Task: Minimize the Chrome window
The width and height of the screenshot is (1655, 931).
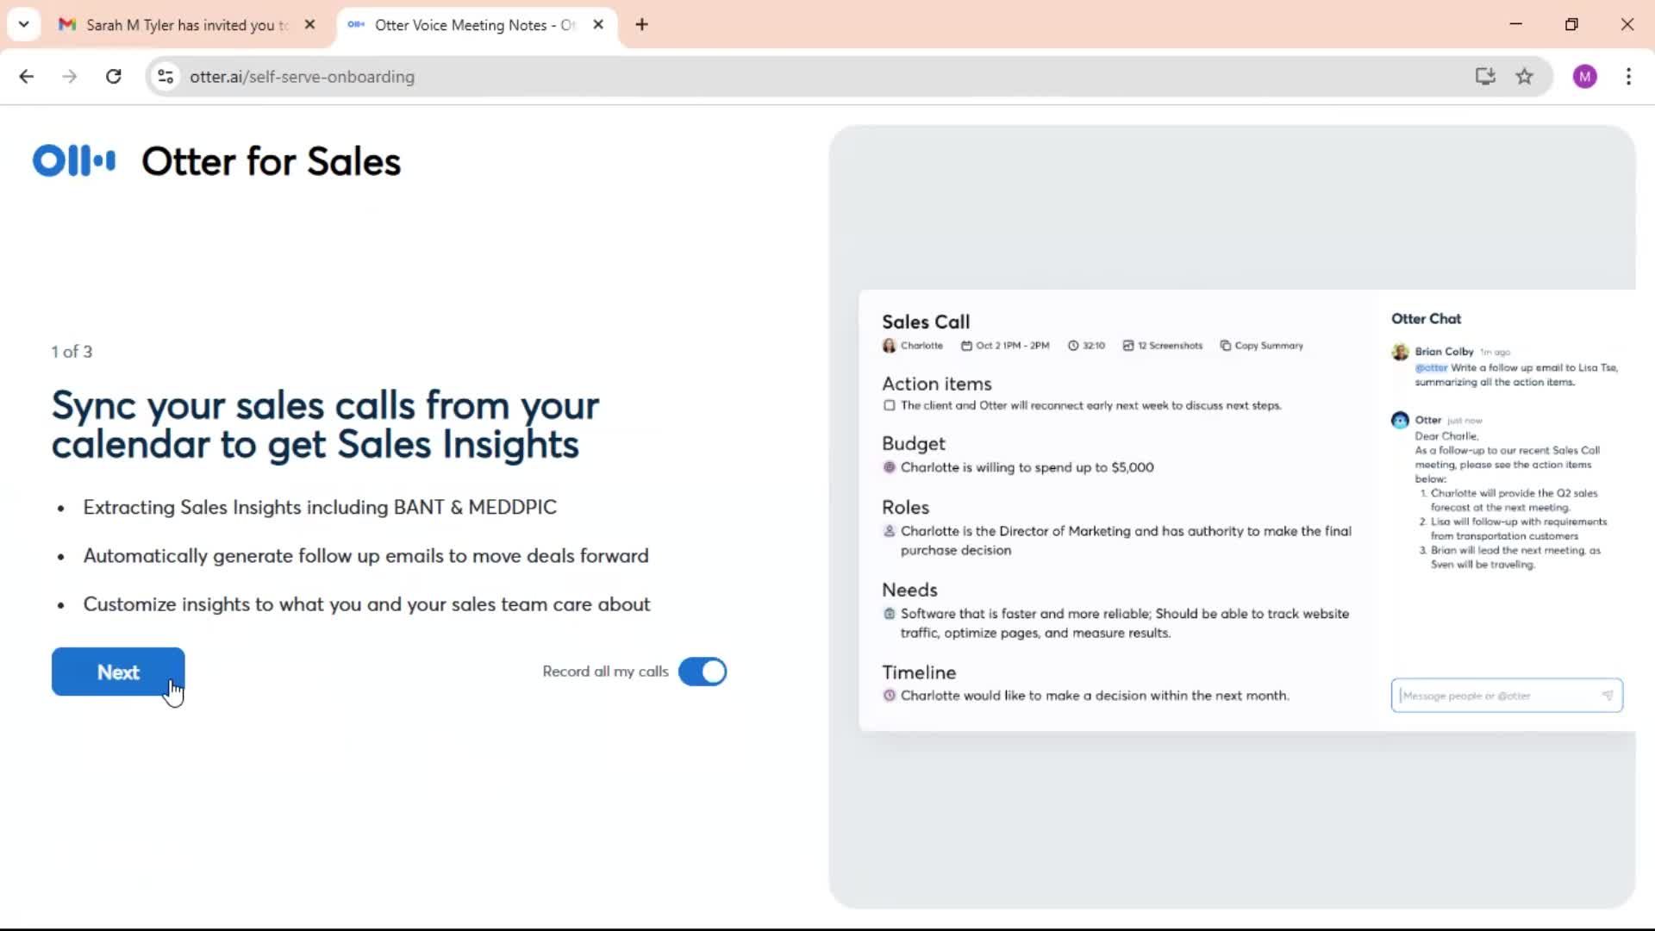Action: 1515,24
